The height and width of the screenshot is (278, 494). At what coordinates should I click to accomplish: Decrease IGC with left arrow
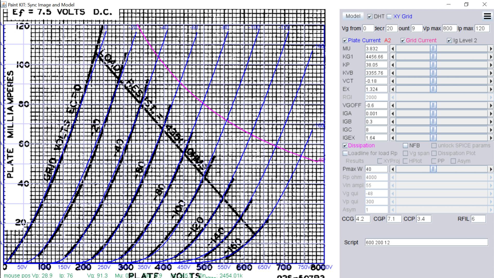coord(393,130)
